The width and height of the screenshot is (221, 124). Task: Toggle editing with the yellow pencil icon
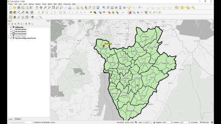43,12
